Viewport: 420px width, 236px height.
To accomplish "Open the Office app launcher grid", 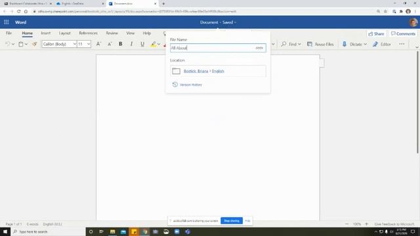I will pos(7,22).
